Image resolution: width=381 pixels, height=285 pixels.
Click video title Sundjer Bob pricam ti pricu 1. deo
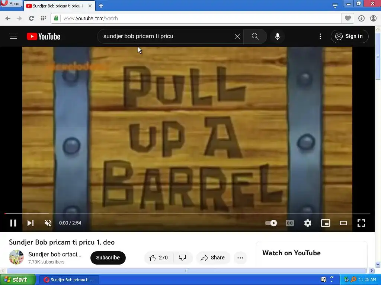62,242
